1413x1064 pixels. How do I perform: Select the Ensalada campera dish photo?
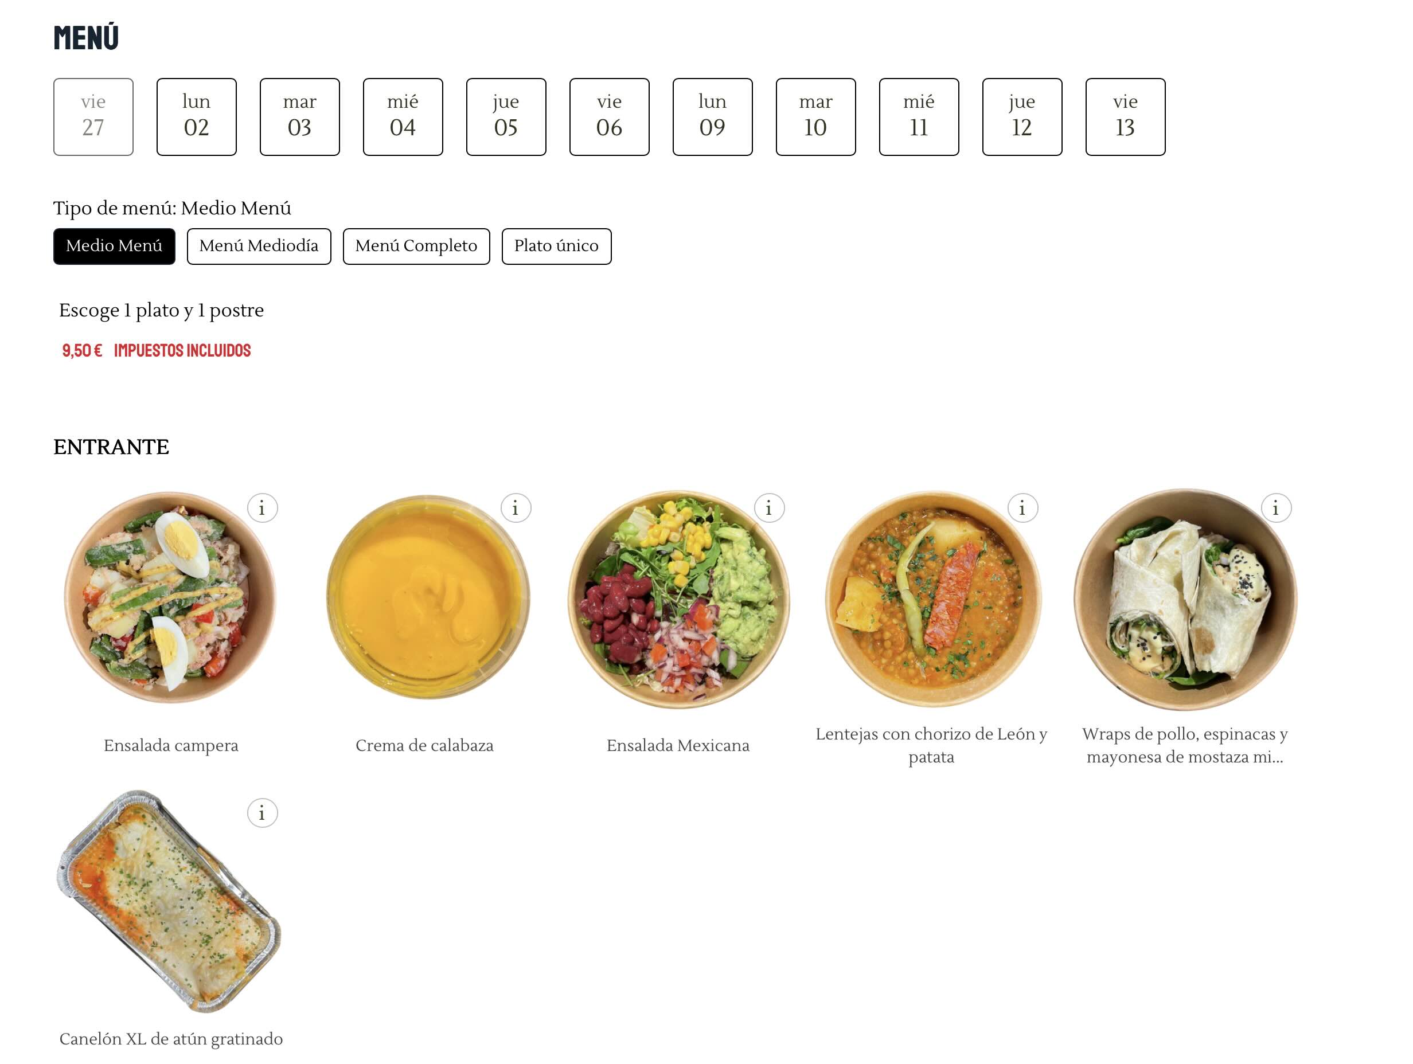click(x=170, y=597)
